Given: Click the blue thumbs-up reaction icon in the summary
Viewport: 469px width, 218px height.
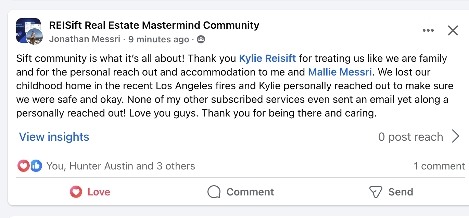Looking at the screenshot, I should [x=36, y=166].
